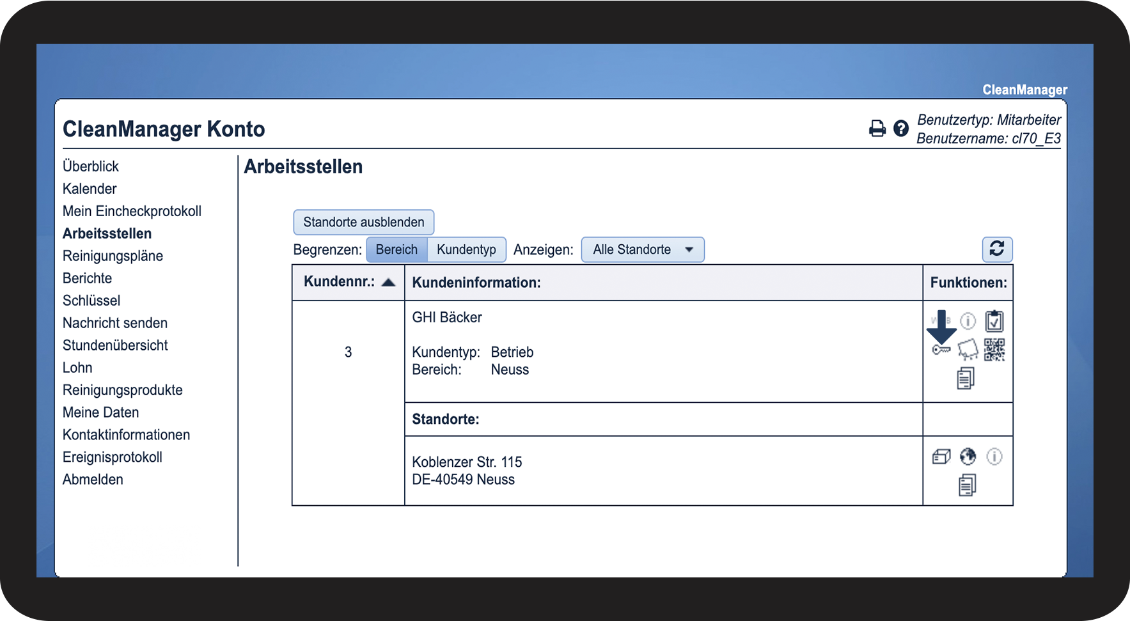This screenshot has height=621, width=1130.
Task: Click the address line Koblenzer Str. 115
Action: [x=467, y=462]
